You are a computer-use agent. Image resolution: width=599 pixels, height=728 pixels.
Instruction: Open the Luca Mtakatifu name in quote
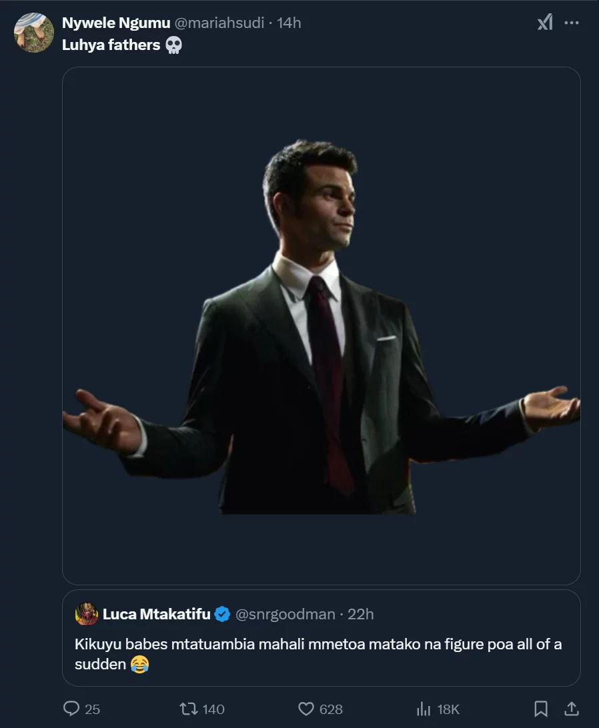pyautogui.click(x=156, y=614)
